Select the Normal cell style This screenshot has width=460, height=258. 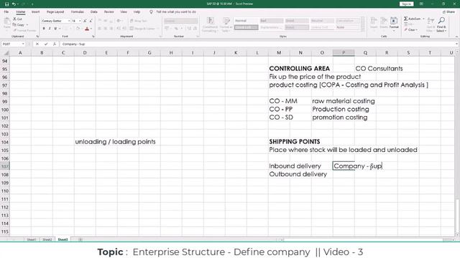pos(246,21)
